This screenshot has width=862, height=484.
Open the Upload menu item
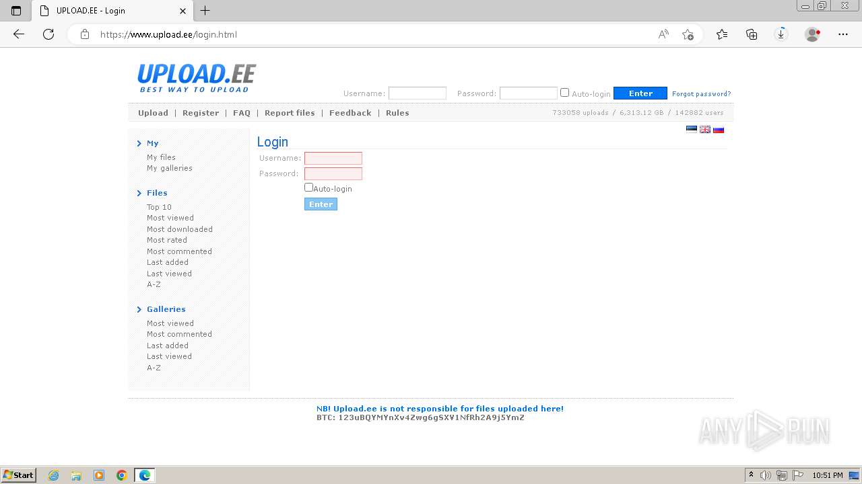coord(153,113)
